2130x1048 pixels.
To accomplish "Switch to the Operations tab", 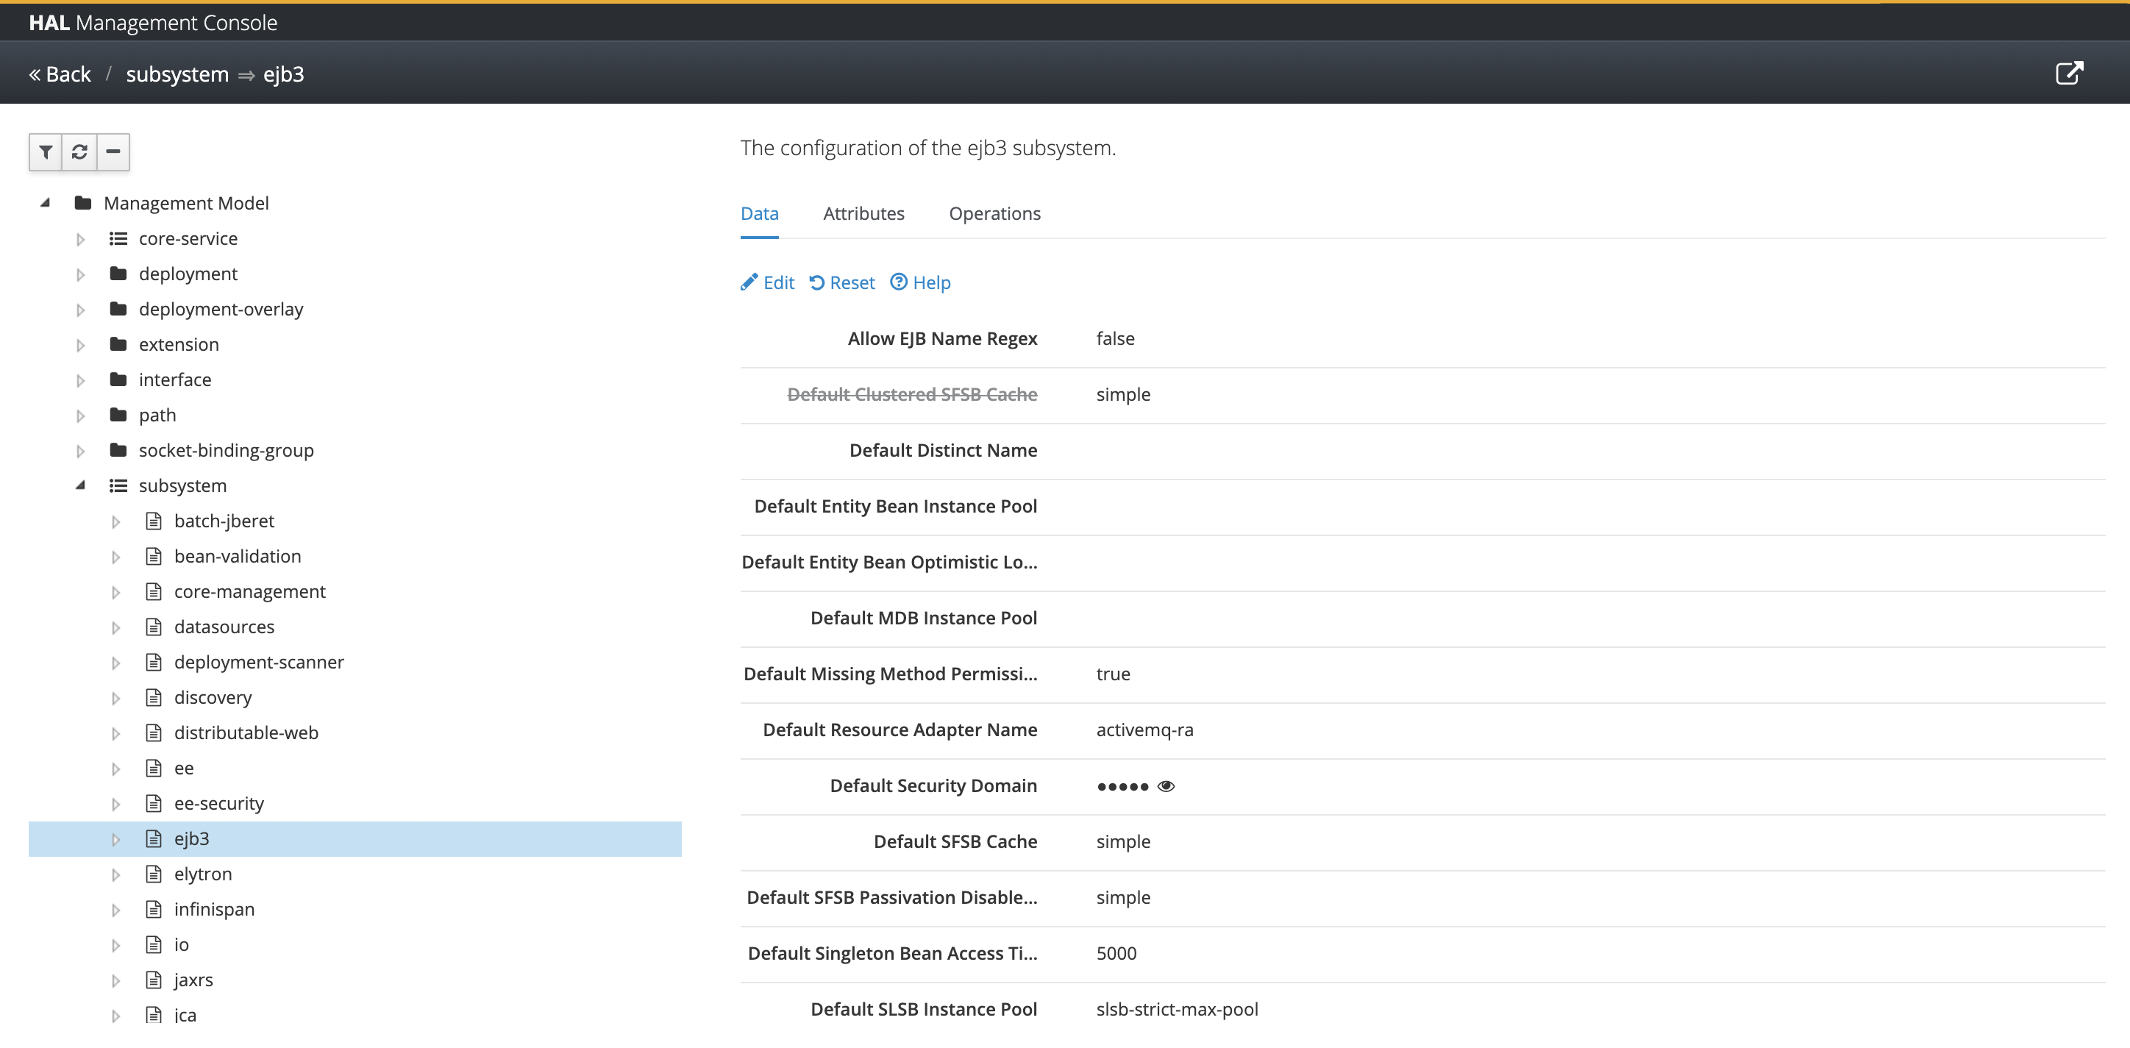I will pyautogui.click(x=994, y=213).
